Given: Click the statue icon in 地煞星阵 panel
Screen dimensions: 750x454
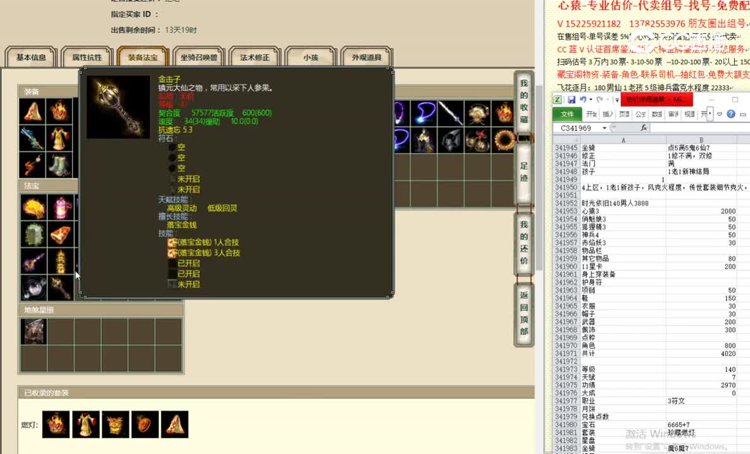Looking at the screenshot, I should [x=33, y=330].
